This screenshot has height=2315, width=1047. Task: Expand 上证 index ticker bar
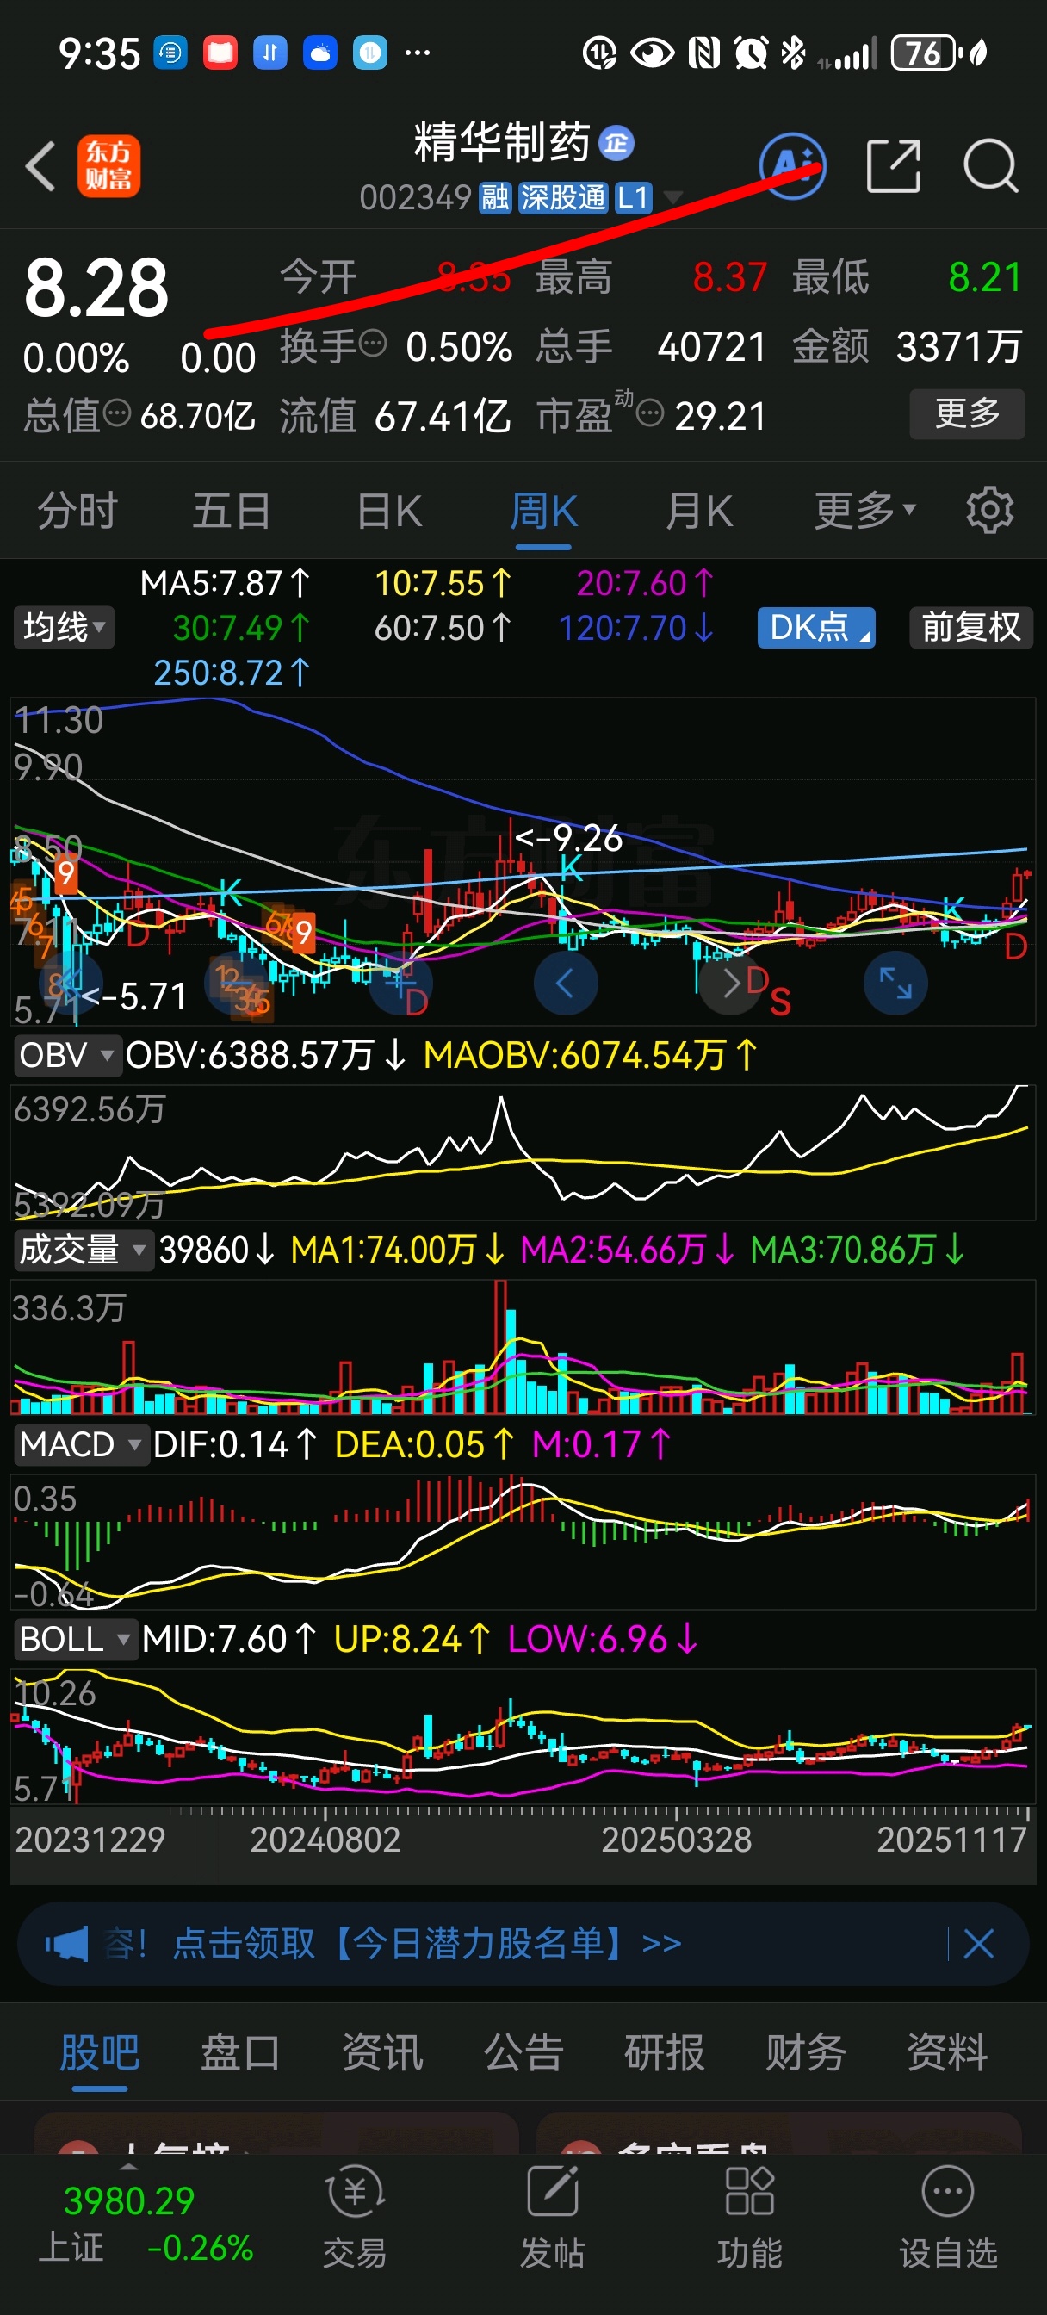[x=144, y=2223]
